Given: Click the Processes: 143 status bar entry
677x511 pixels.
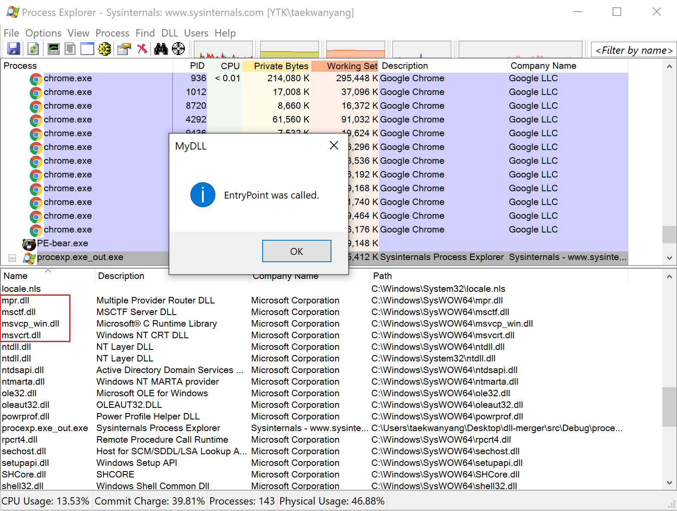Looking at the screenshot, I should pyautogui.click(x=242, y=501).
